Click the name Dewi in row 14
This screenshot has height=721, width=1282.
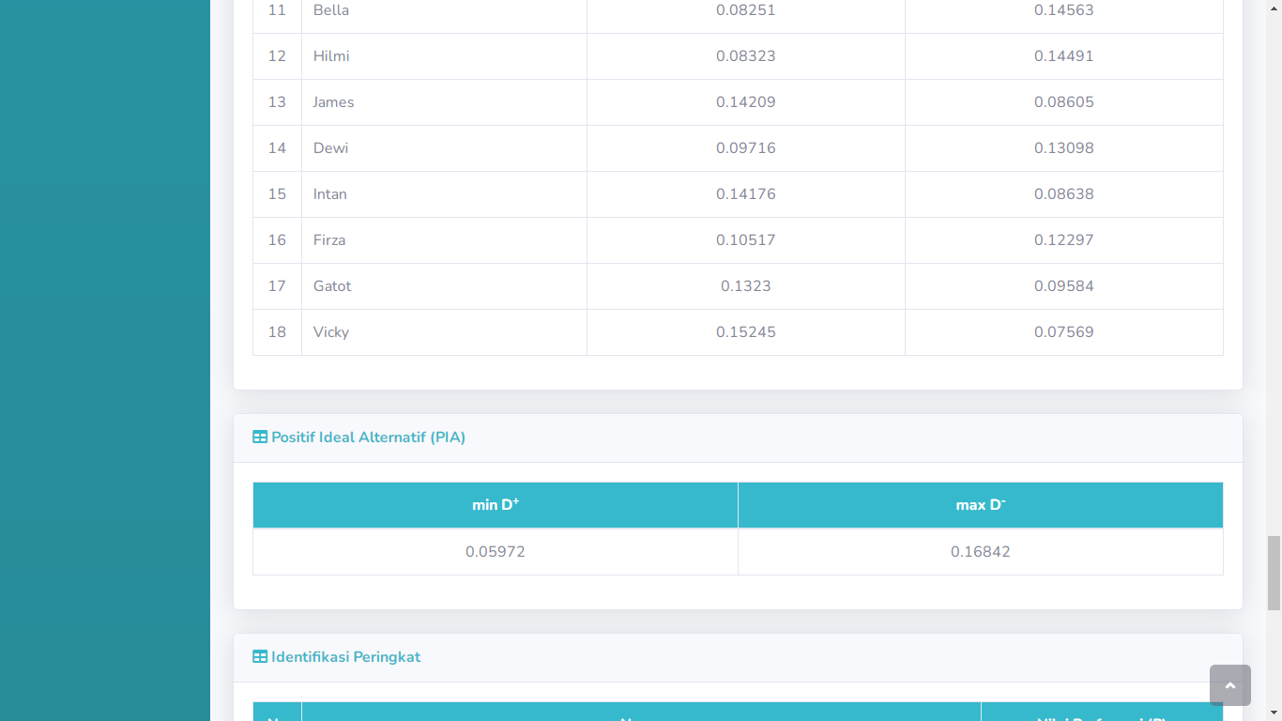(331, 148)
